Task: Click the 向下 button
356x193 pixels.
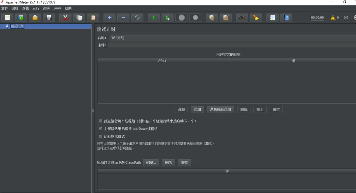Action: tap(276, 110)
